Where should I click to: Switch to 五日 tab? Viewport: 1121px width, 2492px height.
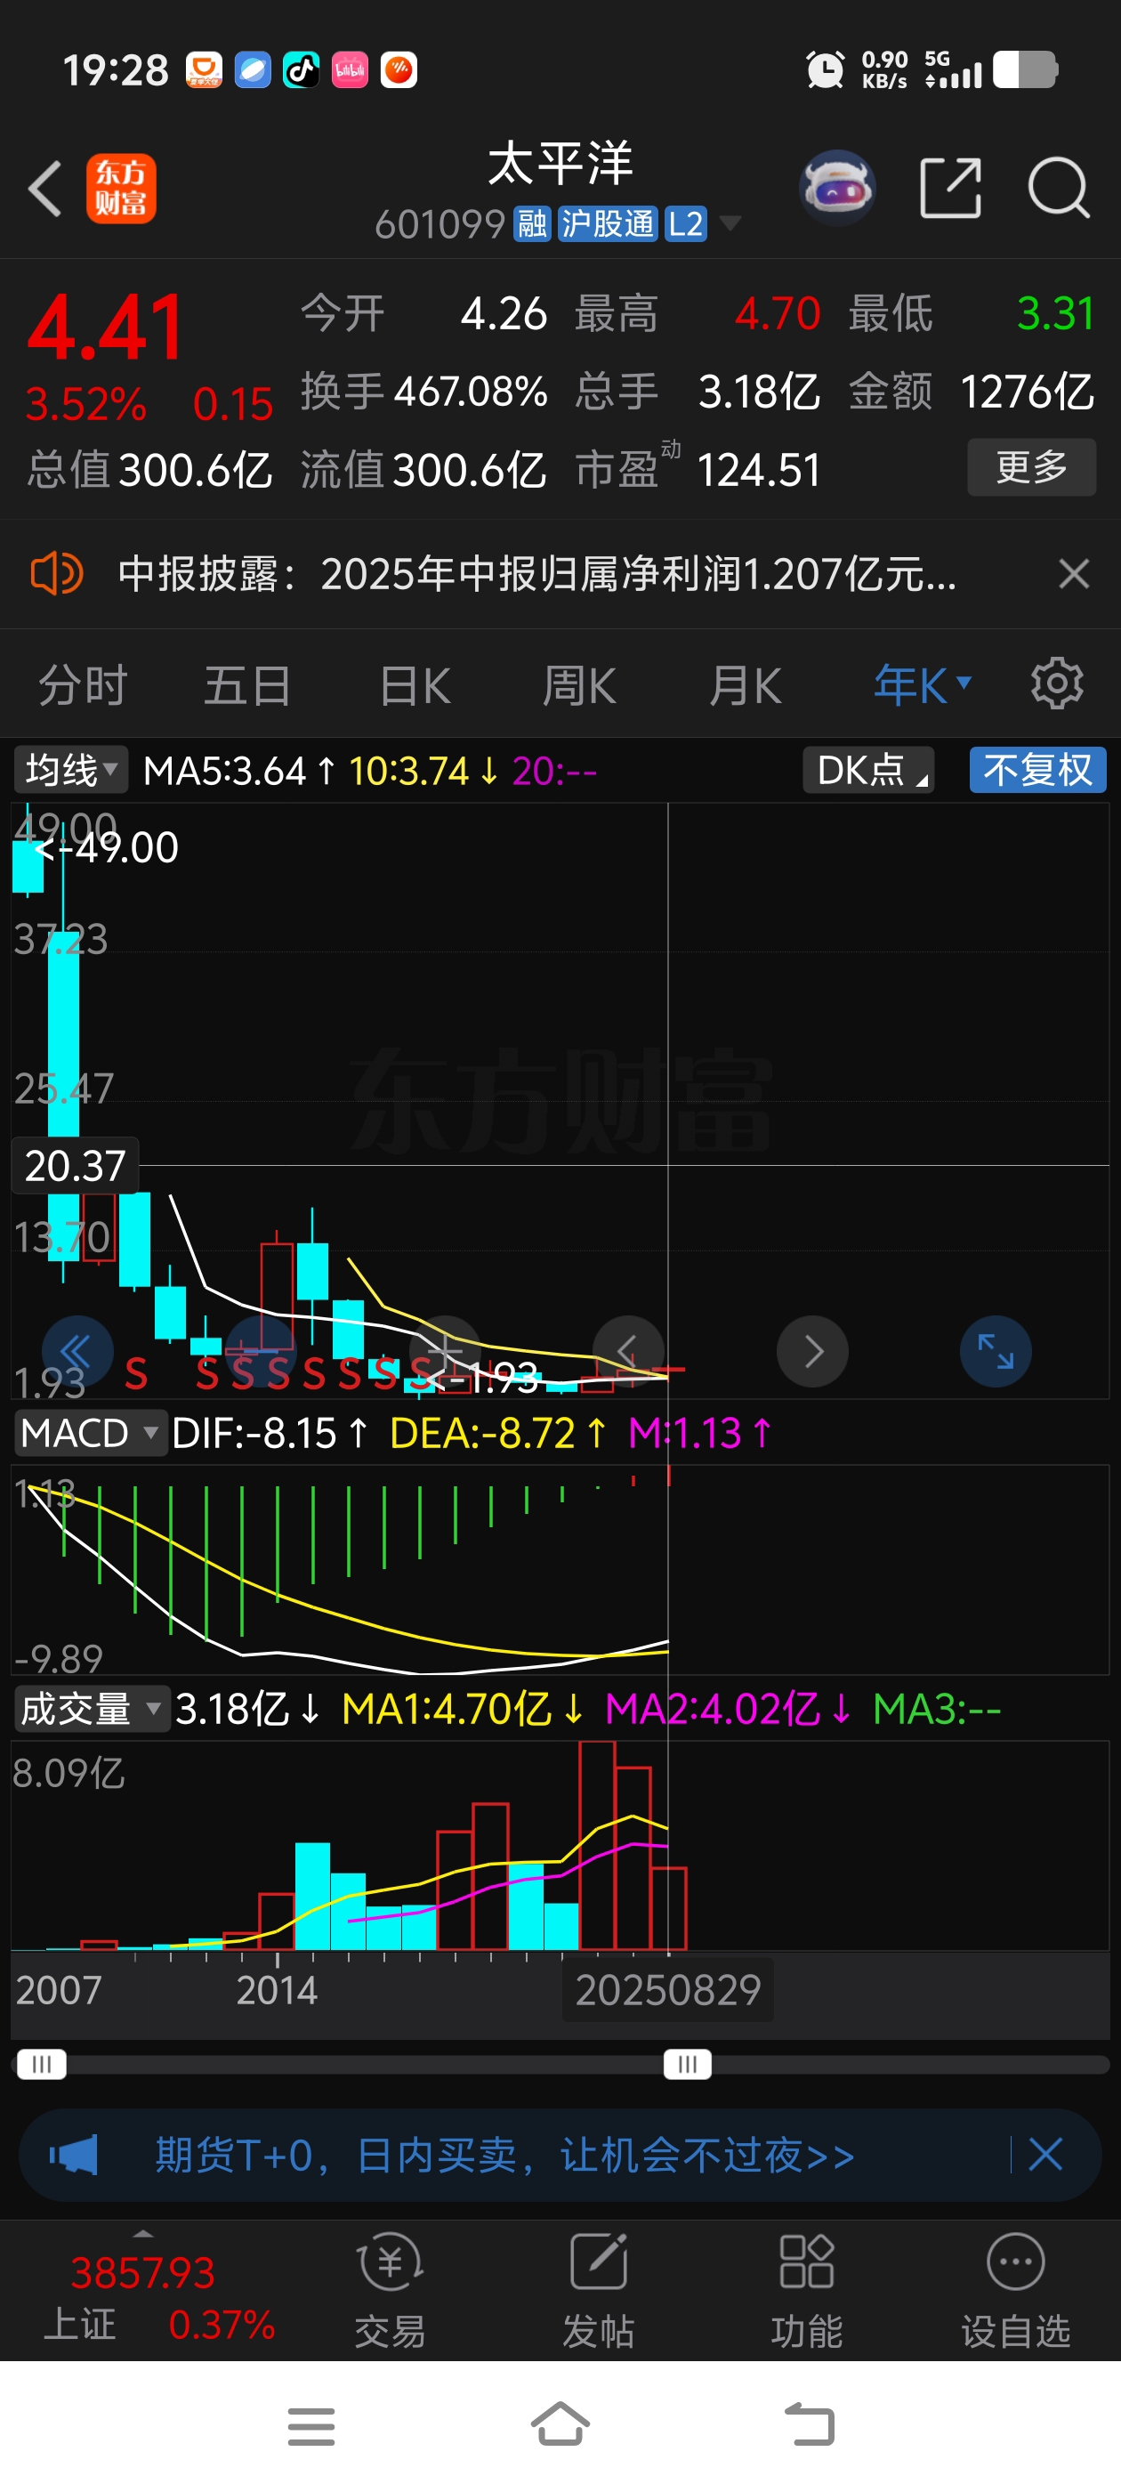(246, 685)
